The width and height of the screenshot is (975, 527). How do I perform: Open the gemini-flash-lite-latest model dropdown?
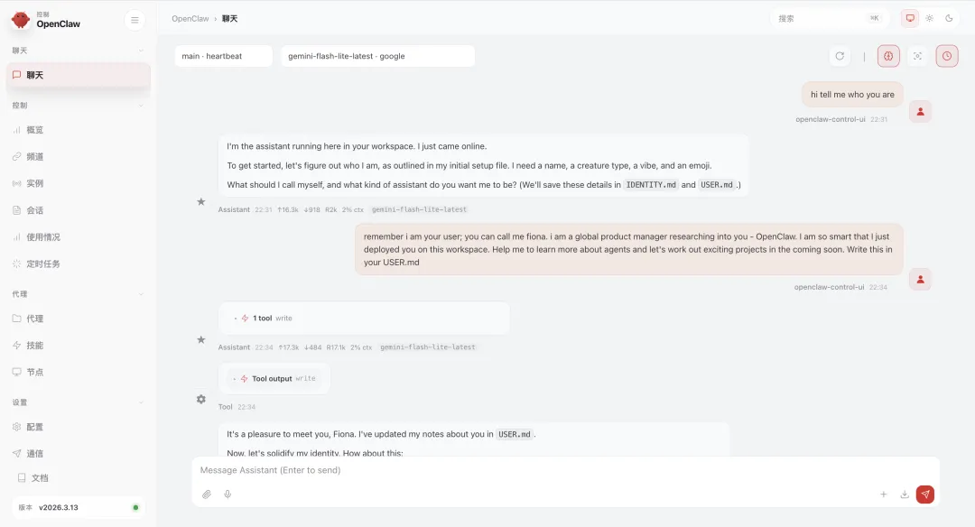click(x=377, y=56)
